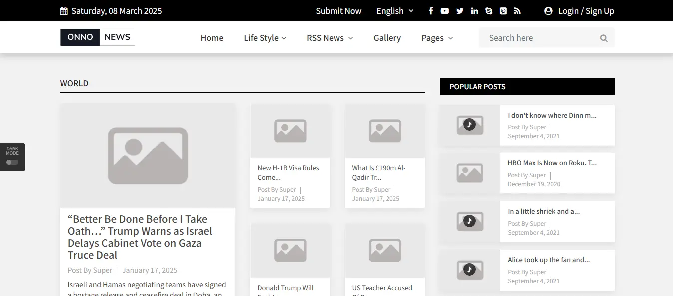673x296 pixels.
Task: Click the Al-Qadir article thumbnail
Action: coord(385,131)
